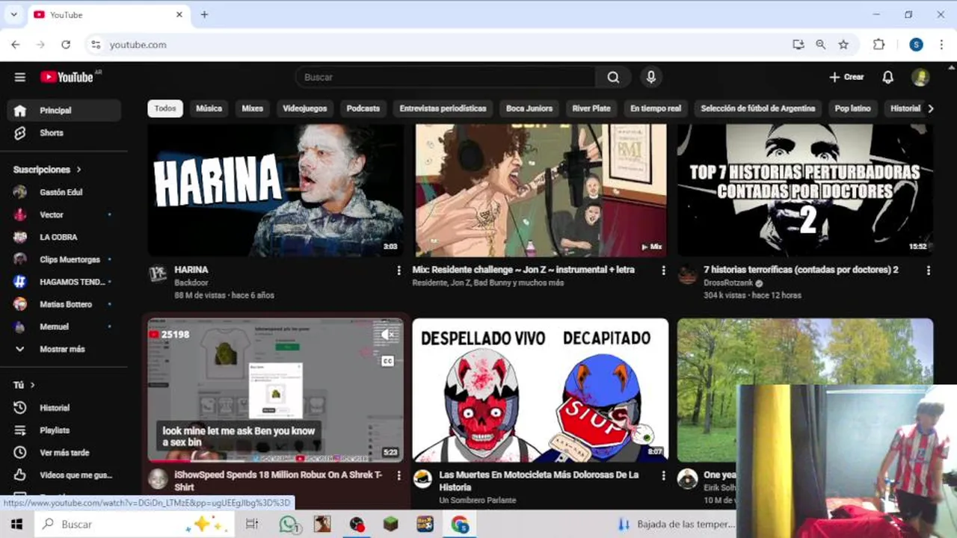
Task: Open Un Sombrero Parlante channel avatar
Action: 423,479
